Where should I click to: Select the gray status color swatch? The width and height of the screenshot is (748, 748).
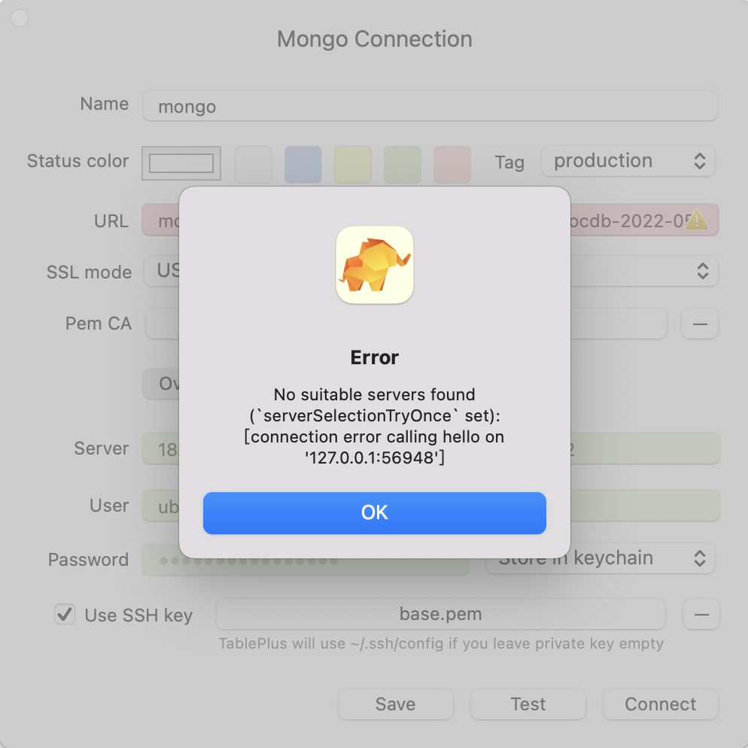(253, 165)
